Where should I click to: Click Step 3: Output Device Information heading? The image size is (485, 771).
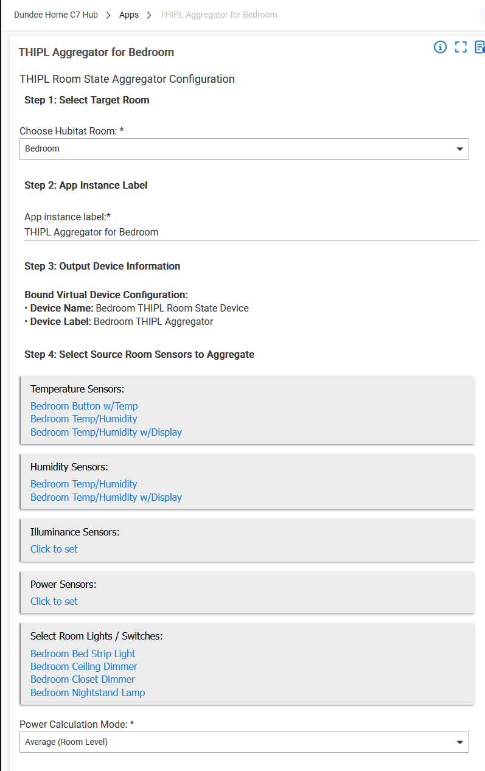pos(102,266)
